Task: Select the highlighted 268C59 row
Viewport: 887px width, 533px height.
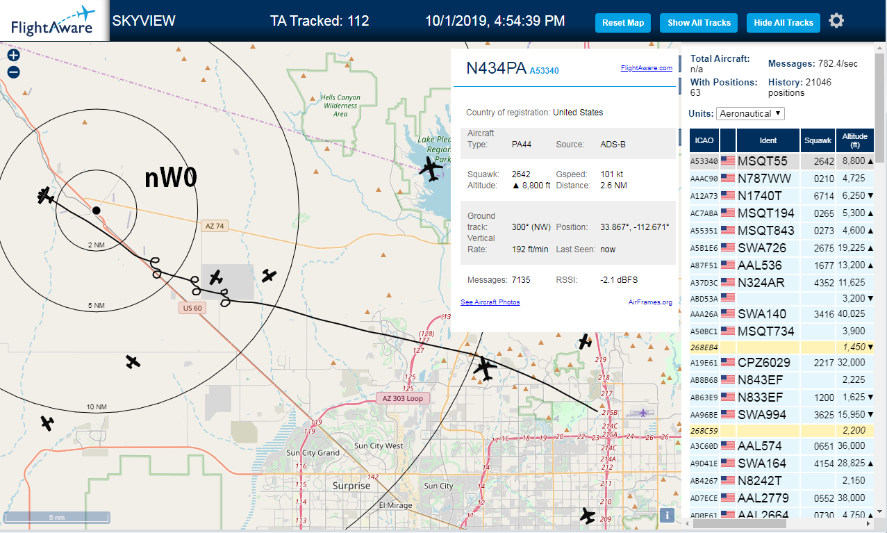Action: click(782, 430)
